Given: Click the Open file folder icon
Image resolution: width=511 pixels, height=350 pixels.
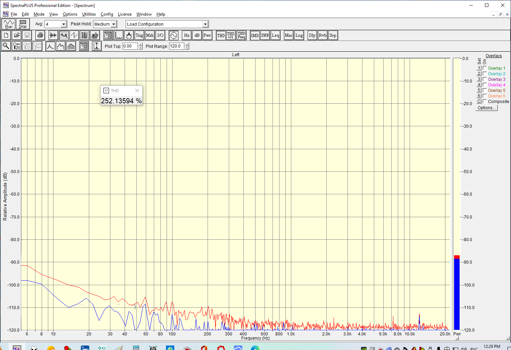Looking at the screenshot, I should [x=17, y=35].
